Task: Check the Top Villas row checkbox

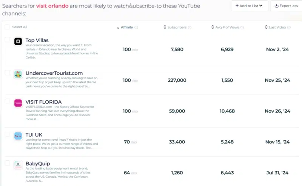Action: (7, 40)
